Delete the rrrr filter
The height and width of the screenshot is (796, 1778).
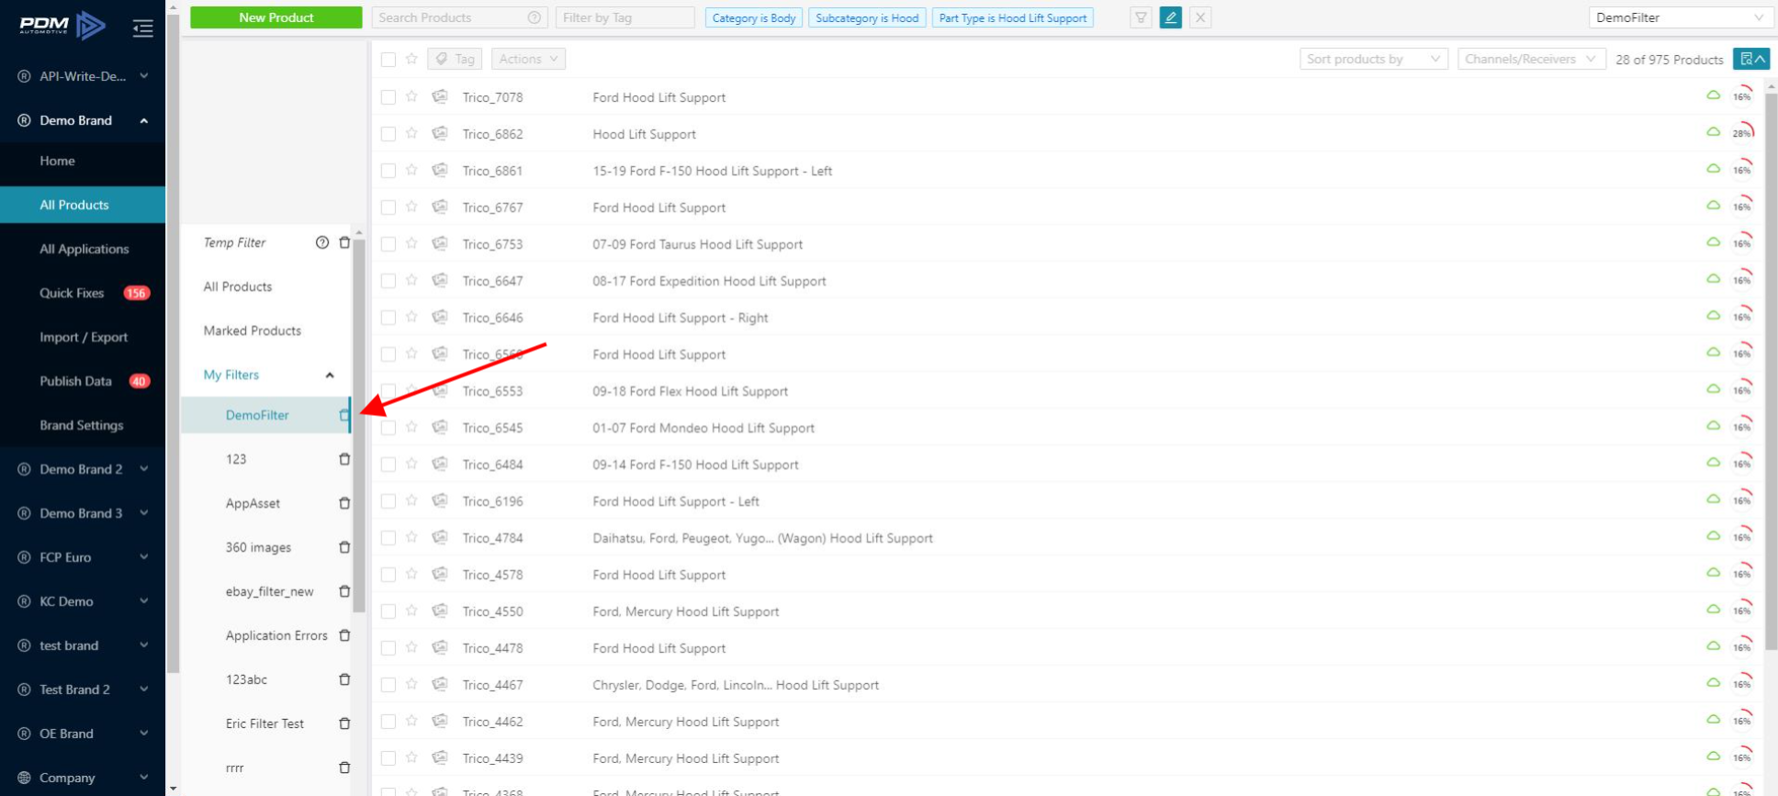click(x=344, y=768)
